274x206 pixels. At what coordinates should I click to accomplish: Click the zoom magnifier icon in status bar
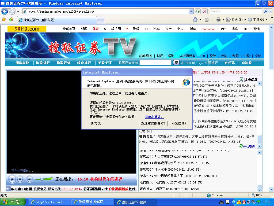pos(253,195)
